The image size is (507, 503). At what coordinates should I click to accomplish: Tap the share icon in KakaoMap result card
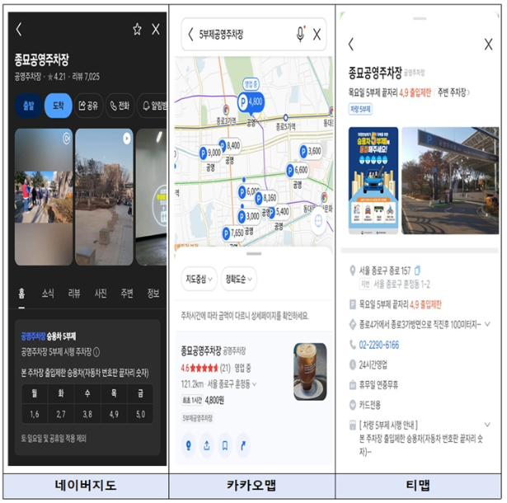[x=207, y=445]
